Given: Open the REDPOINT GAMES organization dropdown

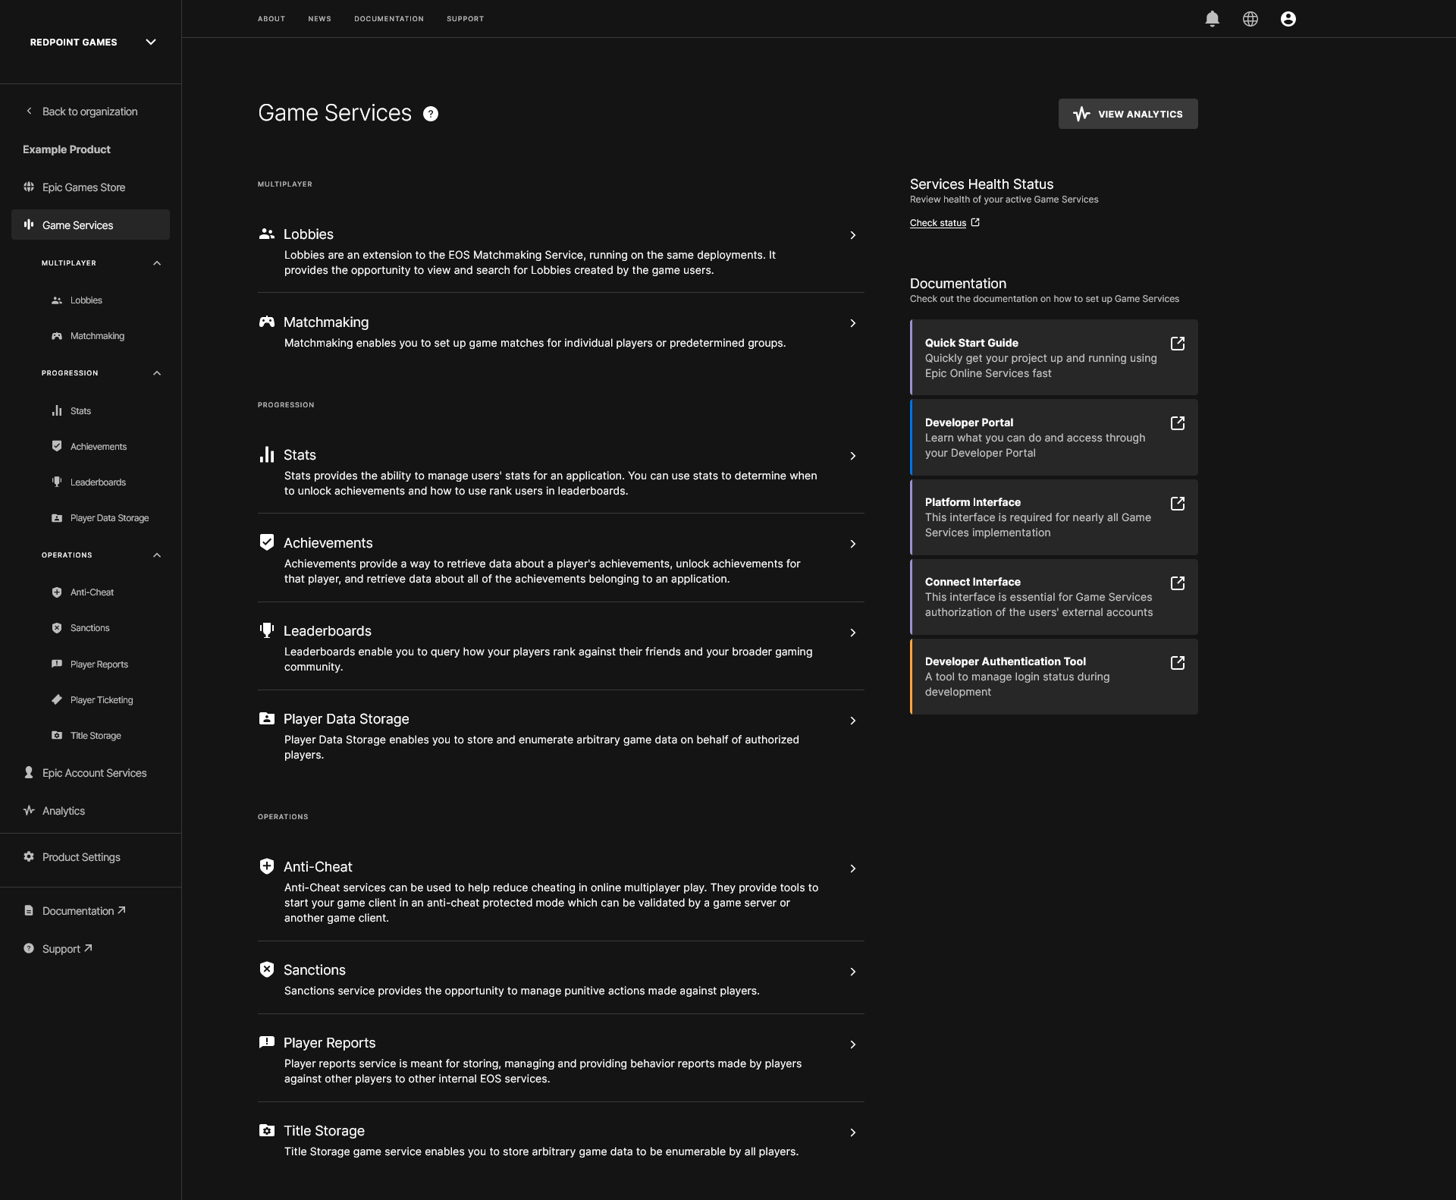Looking at the screenshot, I should (x=150, y=42).
